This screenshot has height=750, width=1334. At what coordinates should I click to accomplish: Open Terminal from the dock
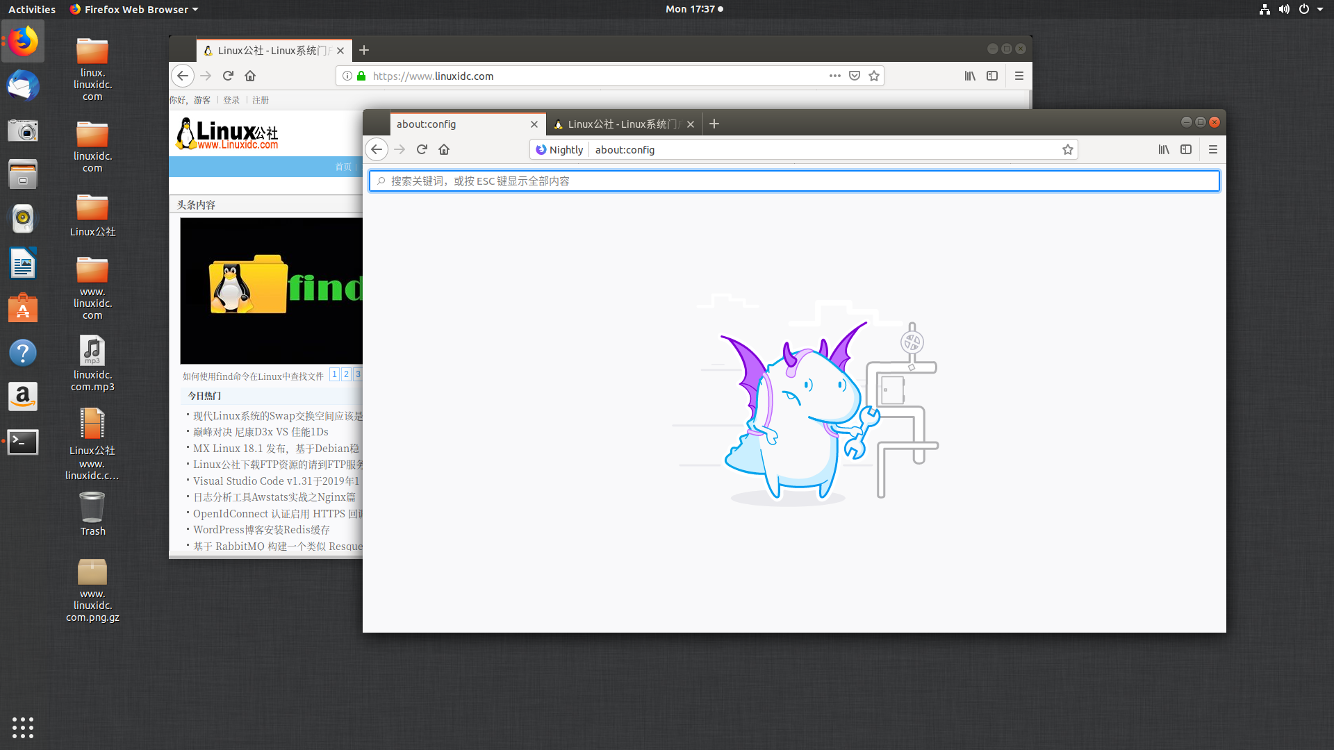(23, 442)
